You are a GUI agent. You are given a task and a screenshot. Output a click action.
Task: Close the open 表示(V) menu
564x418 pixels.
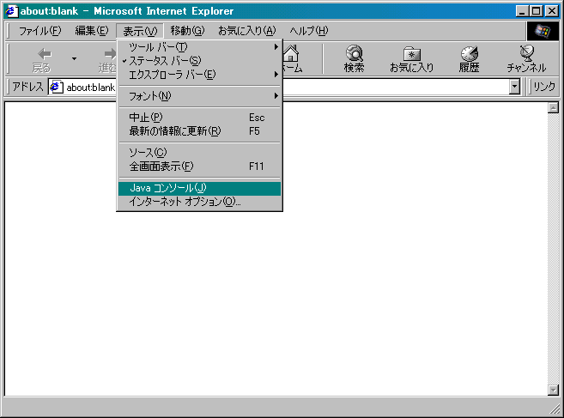tap(140, 31)
